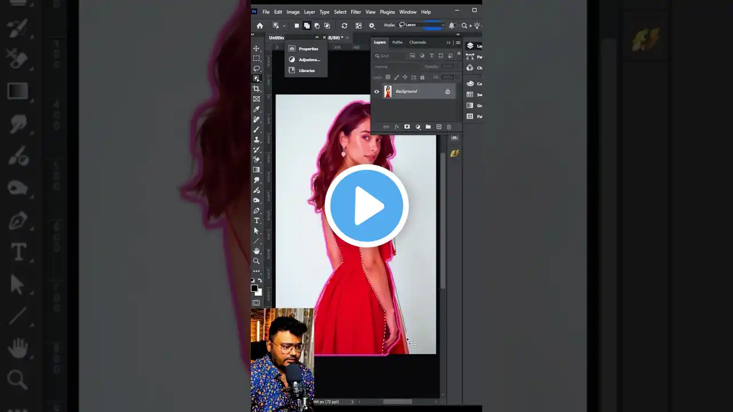Click the Search magnifier in the options bar

(x=464, y=26)
